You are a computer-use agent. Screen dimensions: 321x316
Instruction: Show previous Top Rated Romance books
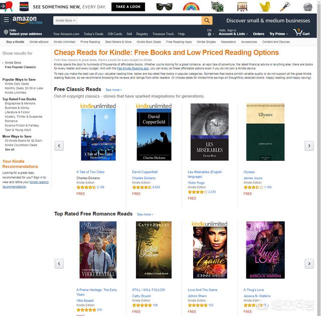pyautogui.click(x=59, y=263)
